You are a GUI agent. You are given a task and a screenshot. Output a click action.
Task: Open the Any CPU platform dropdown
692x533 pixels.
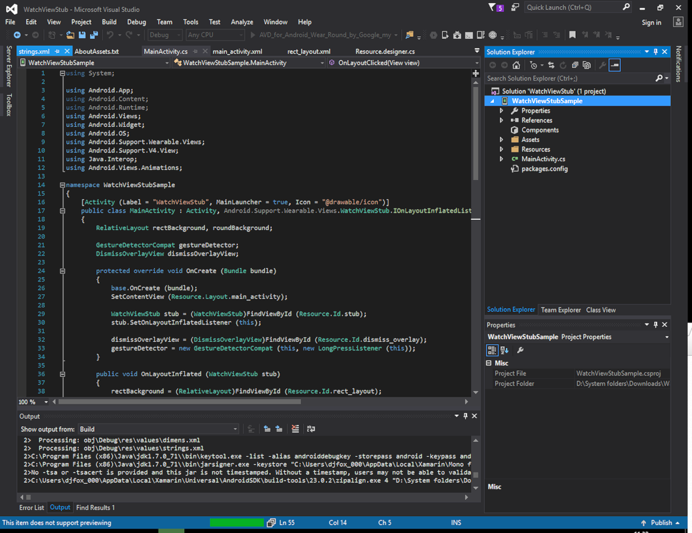pyautogui.click(x=215, y=35)
